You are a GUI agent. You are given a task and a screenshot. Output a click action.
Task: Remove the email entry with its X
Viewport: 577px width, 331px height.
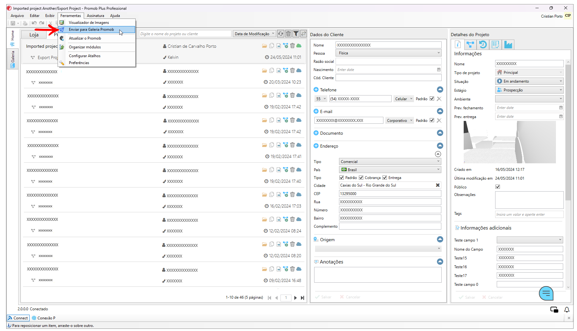point(439,120)
